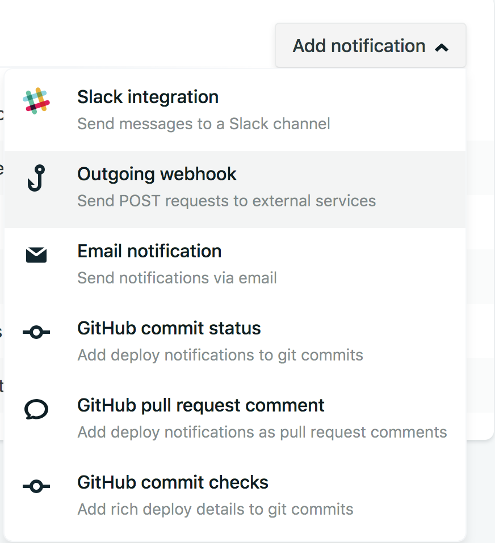Click 'Add deploy notifications to git commits'
The image size is (495, 543).
coord(220,355)
